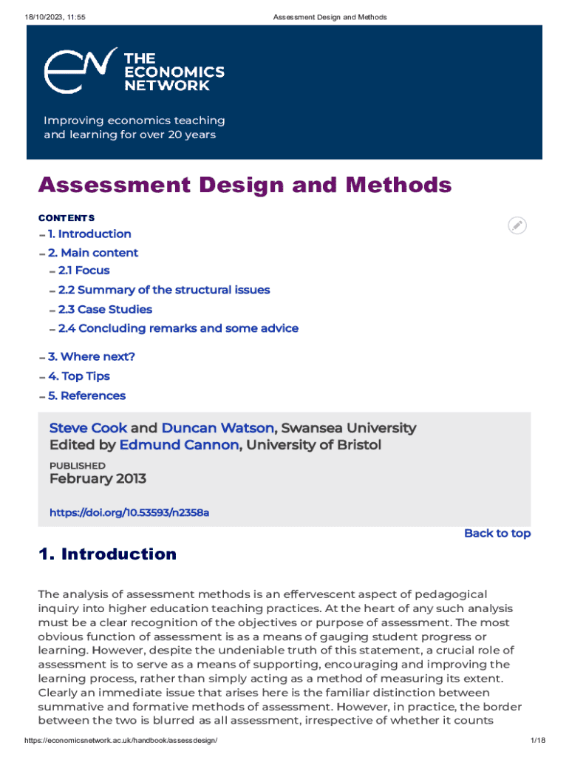Click the Assessment Design and Methods heading

pos(245,185)
